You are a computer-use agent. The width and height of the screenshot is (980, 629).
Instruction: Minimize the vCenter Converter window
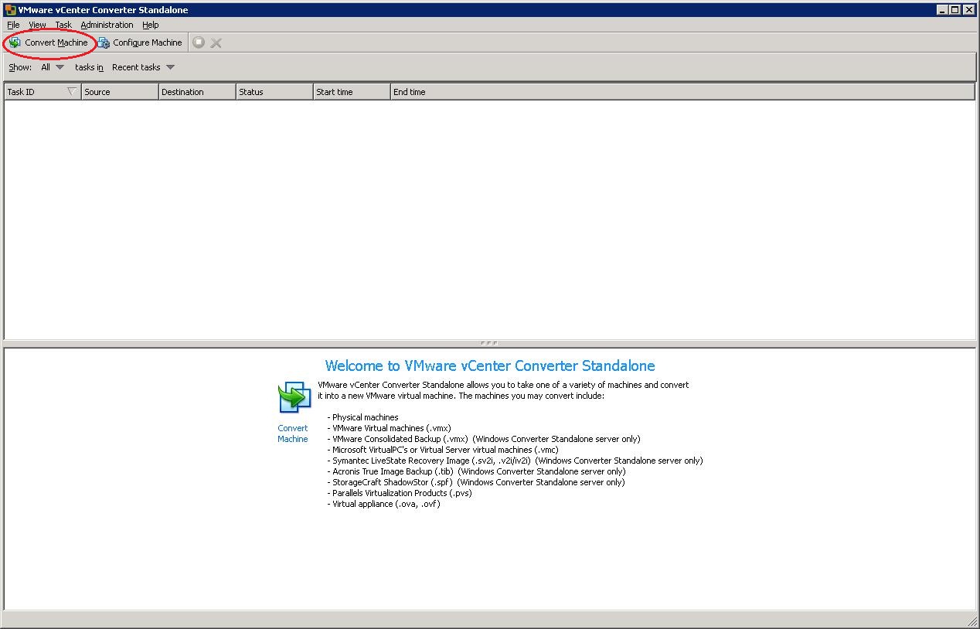click(x=942, y=10)
